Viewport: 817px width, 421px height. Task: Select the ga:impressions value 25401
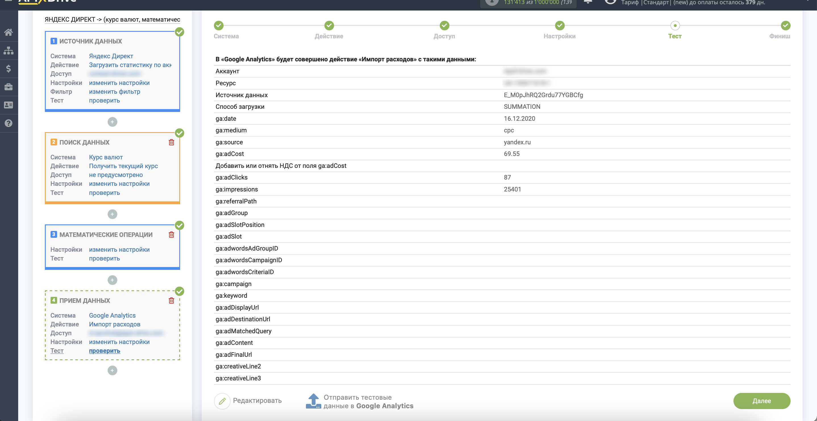click(512, 189)
